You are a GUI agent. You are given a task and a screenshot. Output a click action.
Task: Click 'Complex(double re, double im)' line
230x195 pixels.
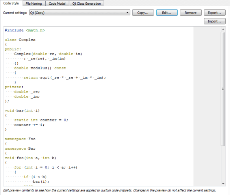(48, 54)
